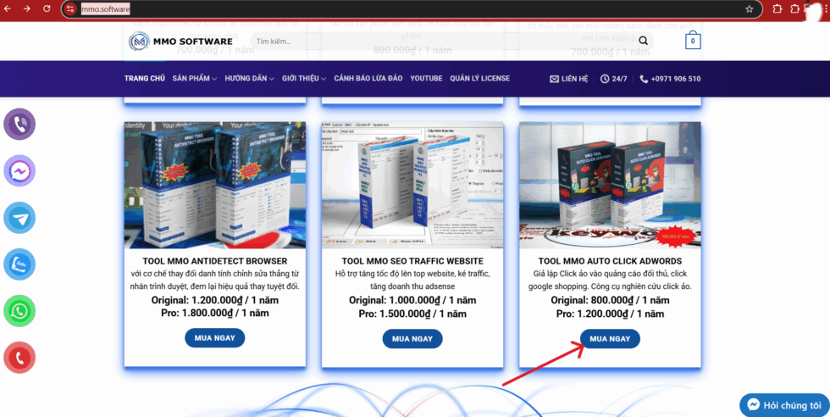The height and width of the screenshot is (417, 830).
Task: Click the TOOL MMO ANTIDETECT BROWSER title
Action: point(215,261)
